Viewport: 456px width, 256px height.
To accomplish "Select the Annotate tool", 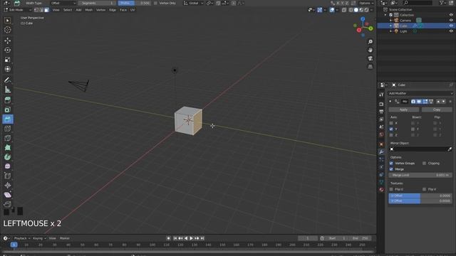I will coord(8,80).
